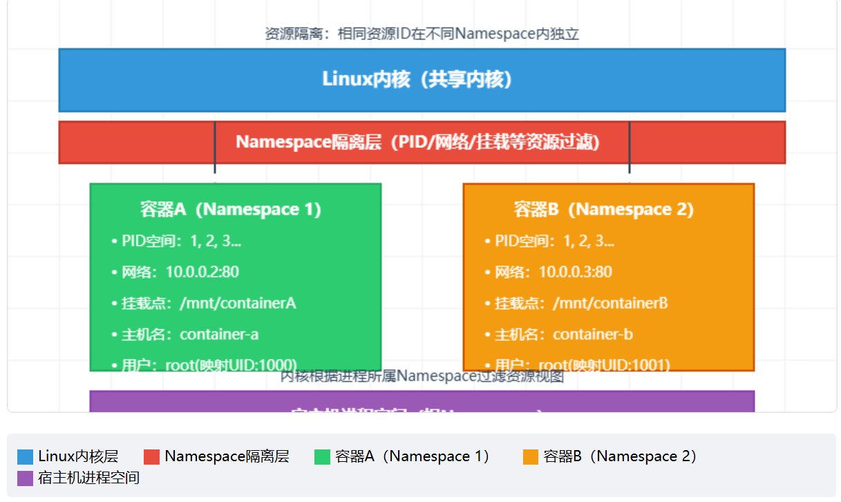The image size is (841, 502).
Task: Click the 资源隔离 caption at the top
Action: [x=422, y=32]
